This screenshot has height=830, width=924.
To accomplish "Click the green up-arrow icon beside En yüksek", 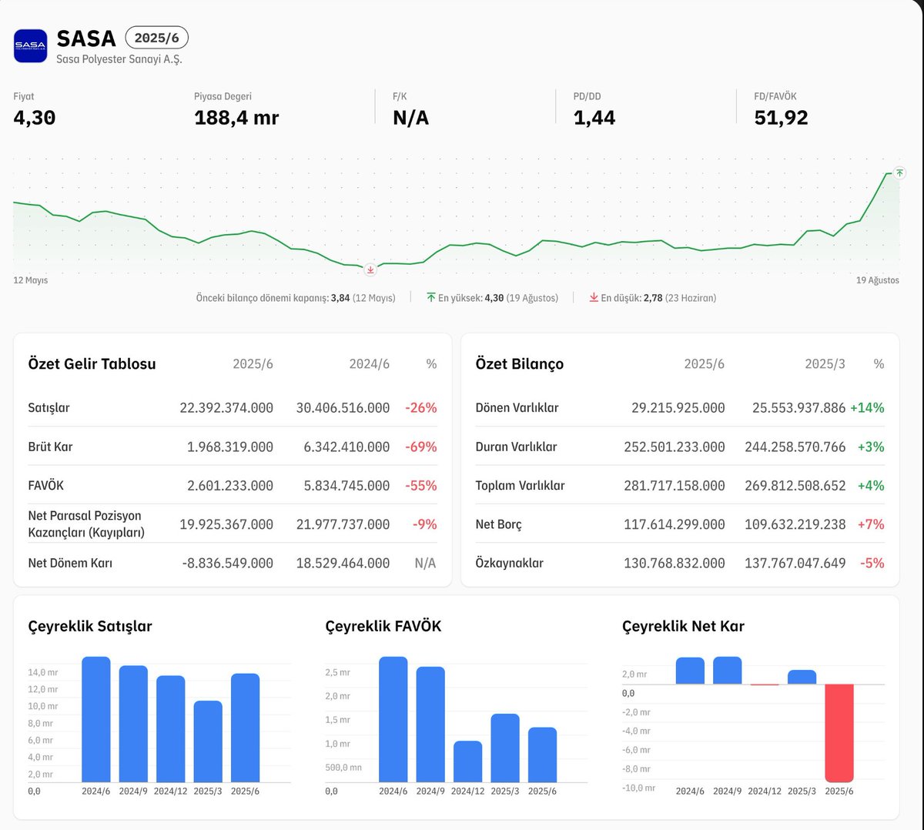I will tap(431, 298).
